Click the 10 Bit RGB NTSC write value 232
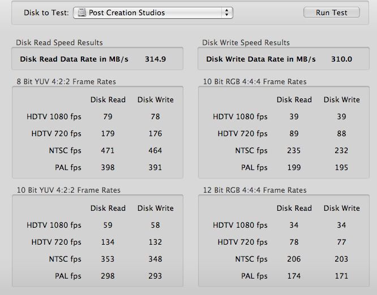 point(341,151)
